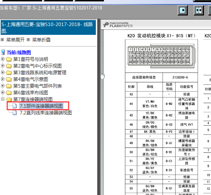Screen dimensions: 211x195
Task: Click the 爆震传感器屏蔽地 function cell
Action: coord(186,143)
